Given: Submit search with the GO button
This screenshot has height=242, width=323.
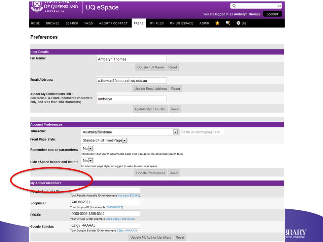Looking at the screenshot, I should [279, 6].
